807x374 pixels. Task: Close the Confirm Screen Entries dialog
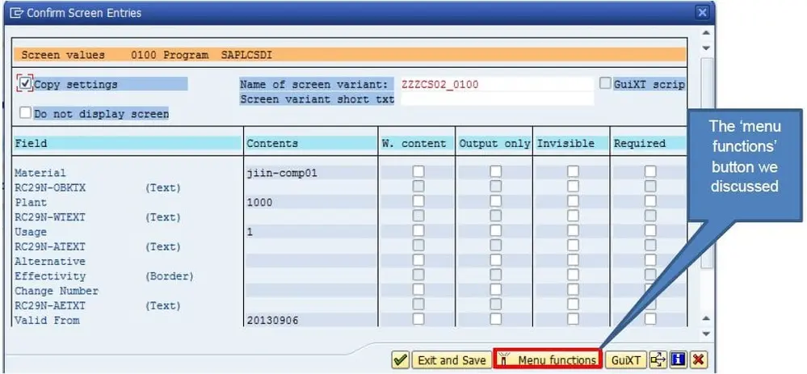(702, 13)
